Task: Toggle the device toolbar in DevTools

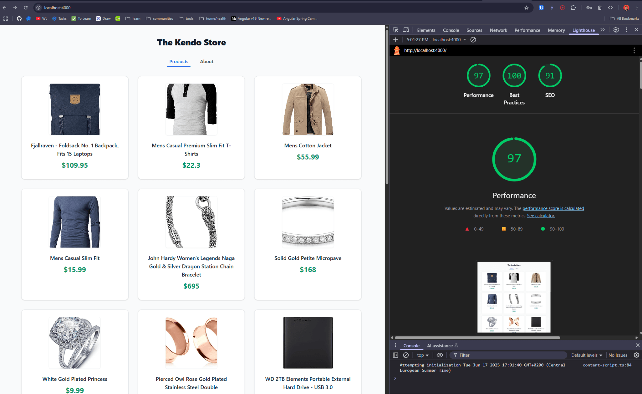Action: 406,30
